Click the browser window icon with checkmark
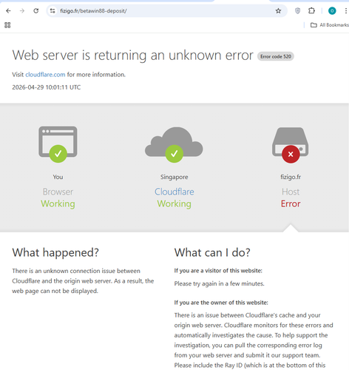This screenshot has height=370, width=349. tap(58, 144)
